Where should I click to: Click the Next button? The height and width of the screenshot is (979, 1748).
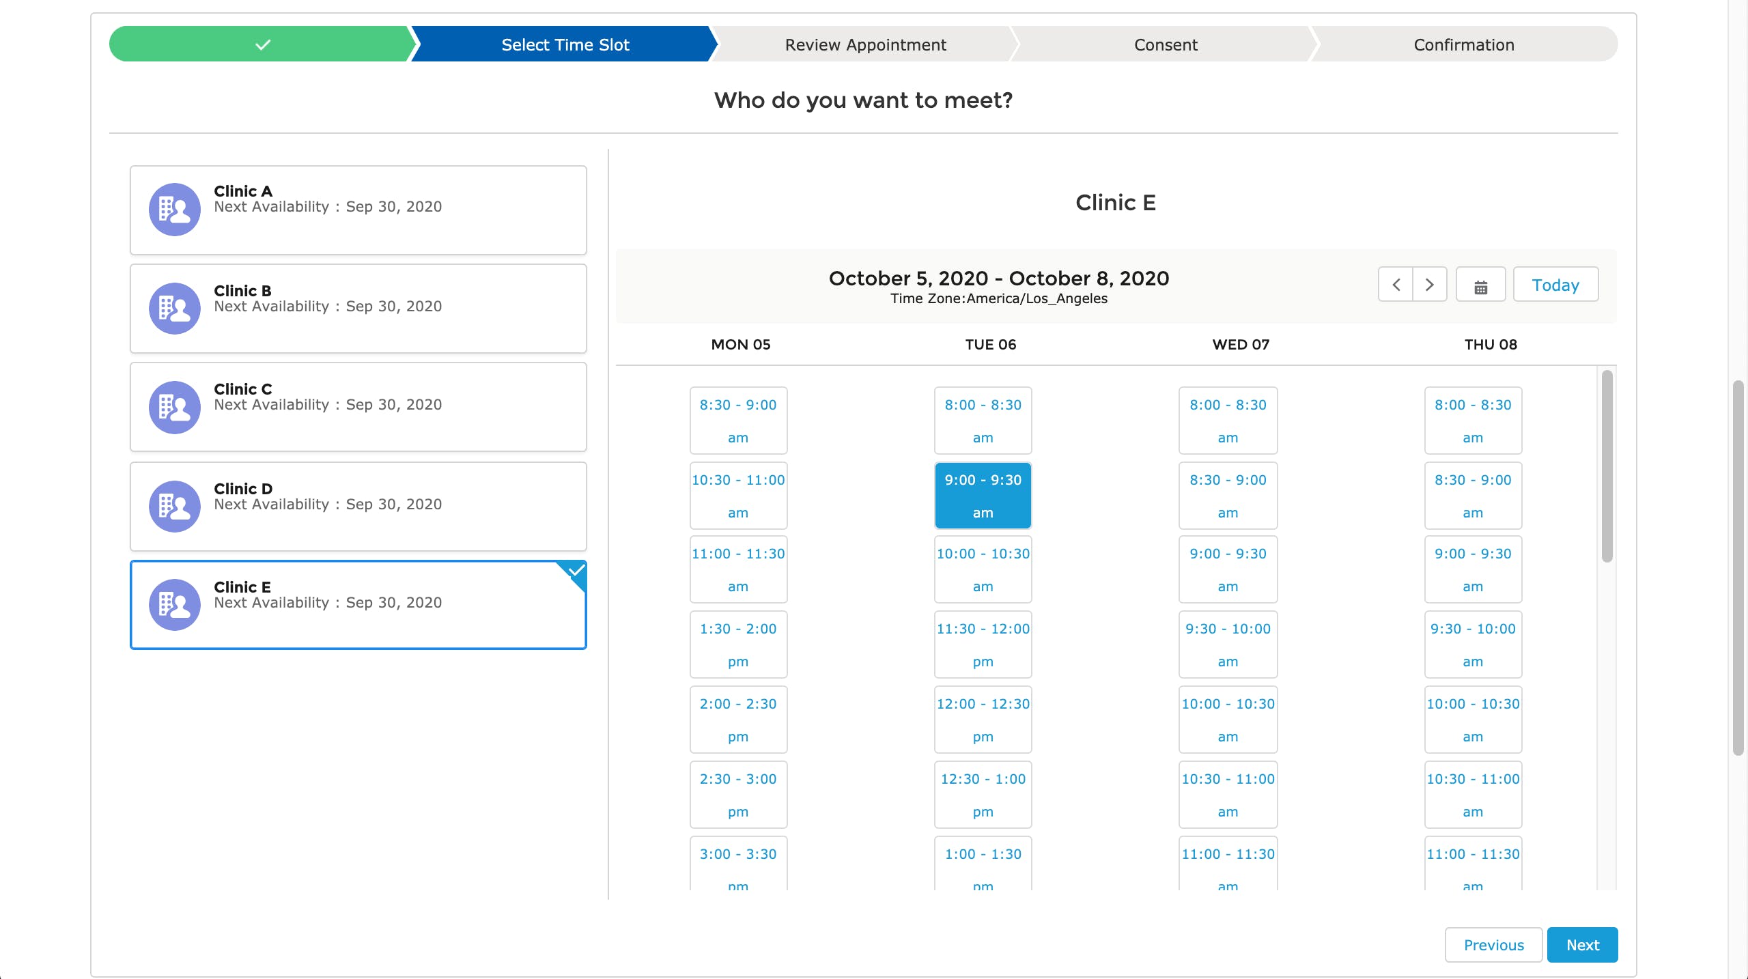pyautogui.click(x=1582, y=945)
